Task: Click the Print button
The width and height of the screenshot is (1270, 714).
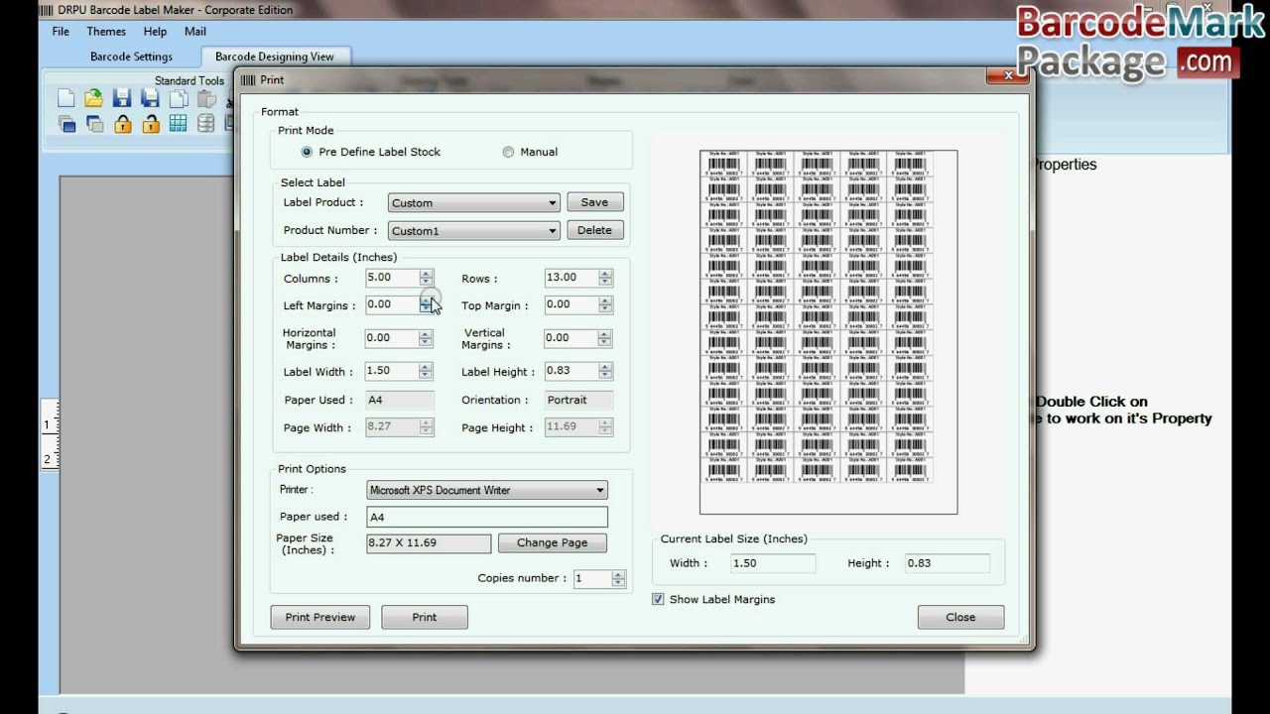Action: (425, 617)
